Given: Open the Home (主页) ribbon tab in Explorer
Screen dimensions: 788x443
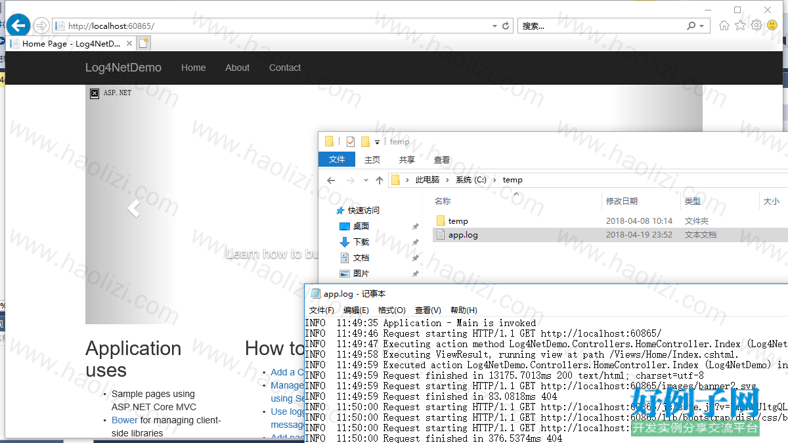Looking at the screenshot, I should (372, 159).
